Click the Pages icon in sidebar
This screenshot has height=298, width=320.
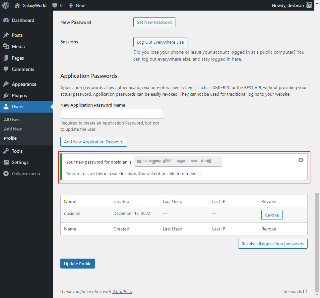(6, 58)
